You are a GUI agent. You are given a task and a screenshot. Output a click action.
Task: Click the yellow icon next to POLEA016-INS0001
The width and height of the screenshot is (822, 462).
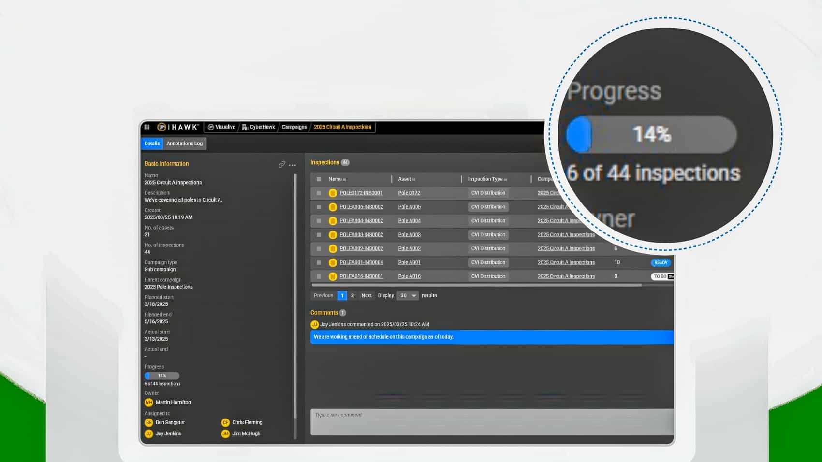(333, 277)
